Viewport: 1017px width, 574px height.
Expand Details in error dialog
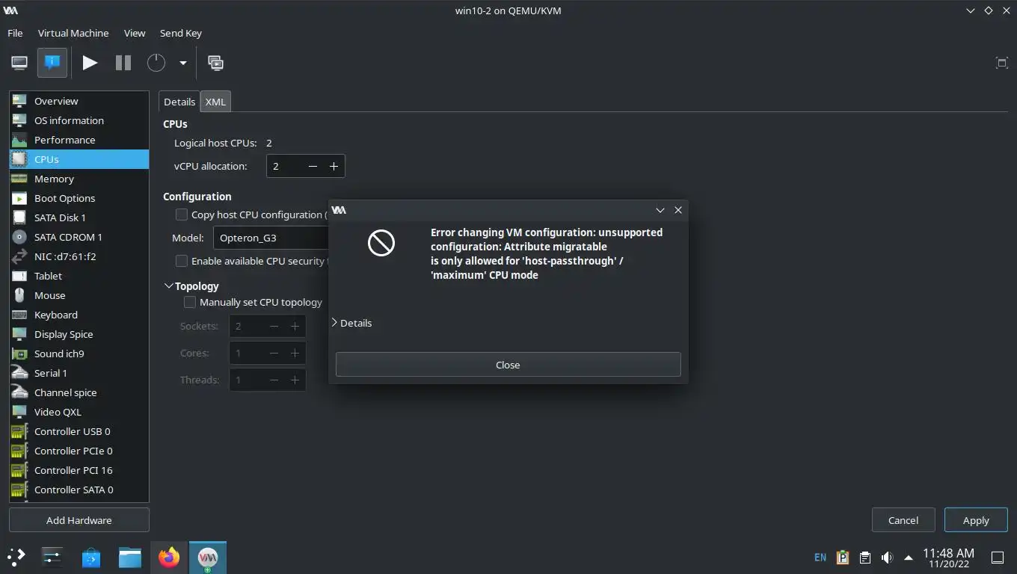tap(351, 323)
